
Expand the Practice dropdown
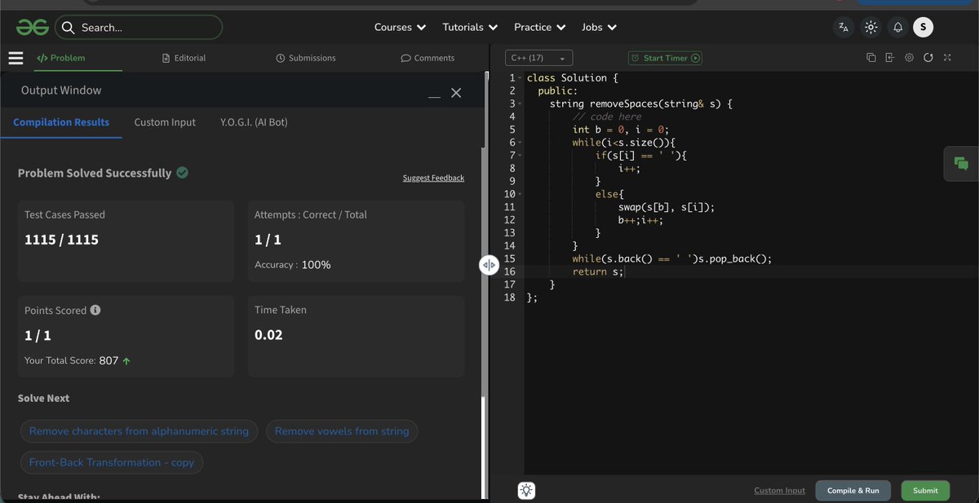(x=540, y=27)
